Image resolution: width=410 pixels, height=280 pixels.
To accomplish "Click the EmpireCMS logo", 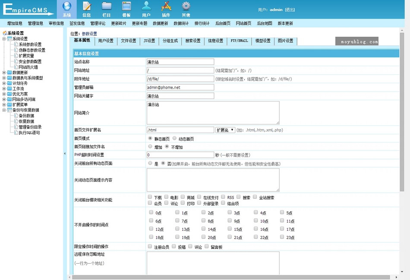I will [28, 10].
